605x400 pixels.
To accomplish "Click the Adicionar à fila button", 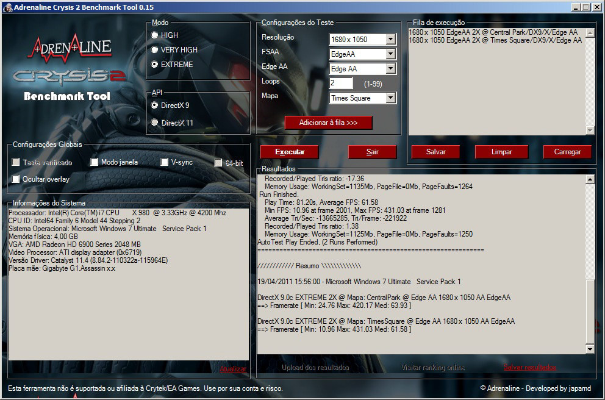I will 328,123.
